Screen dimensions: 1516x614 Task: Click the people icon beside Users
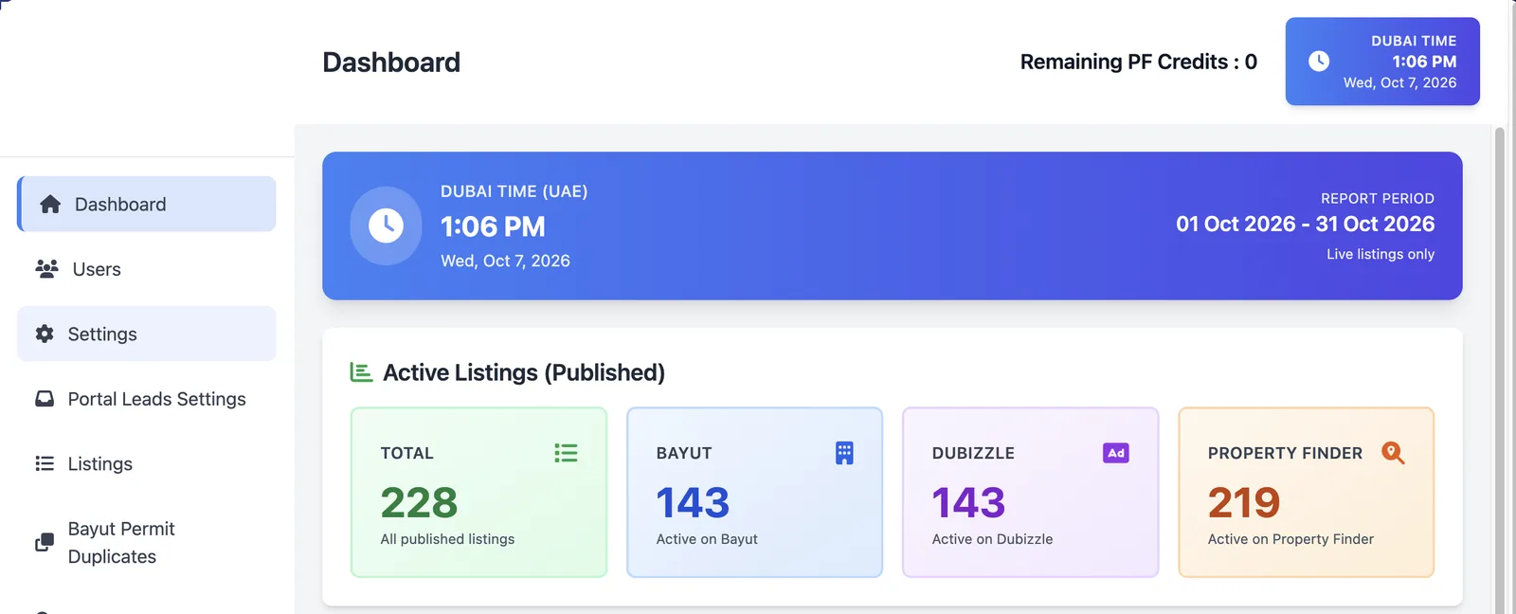pyautogui.click(x=46, y=269)
